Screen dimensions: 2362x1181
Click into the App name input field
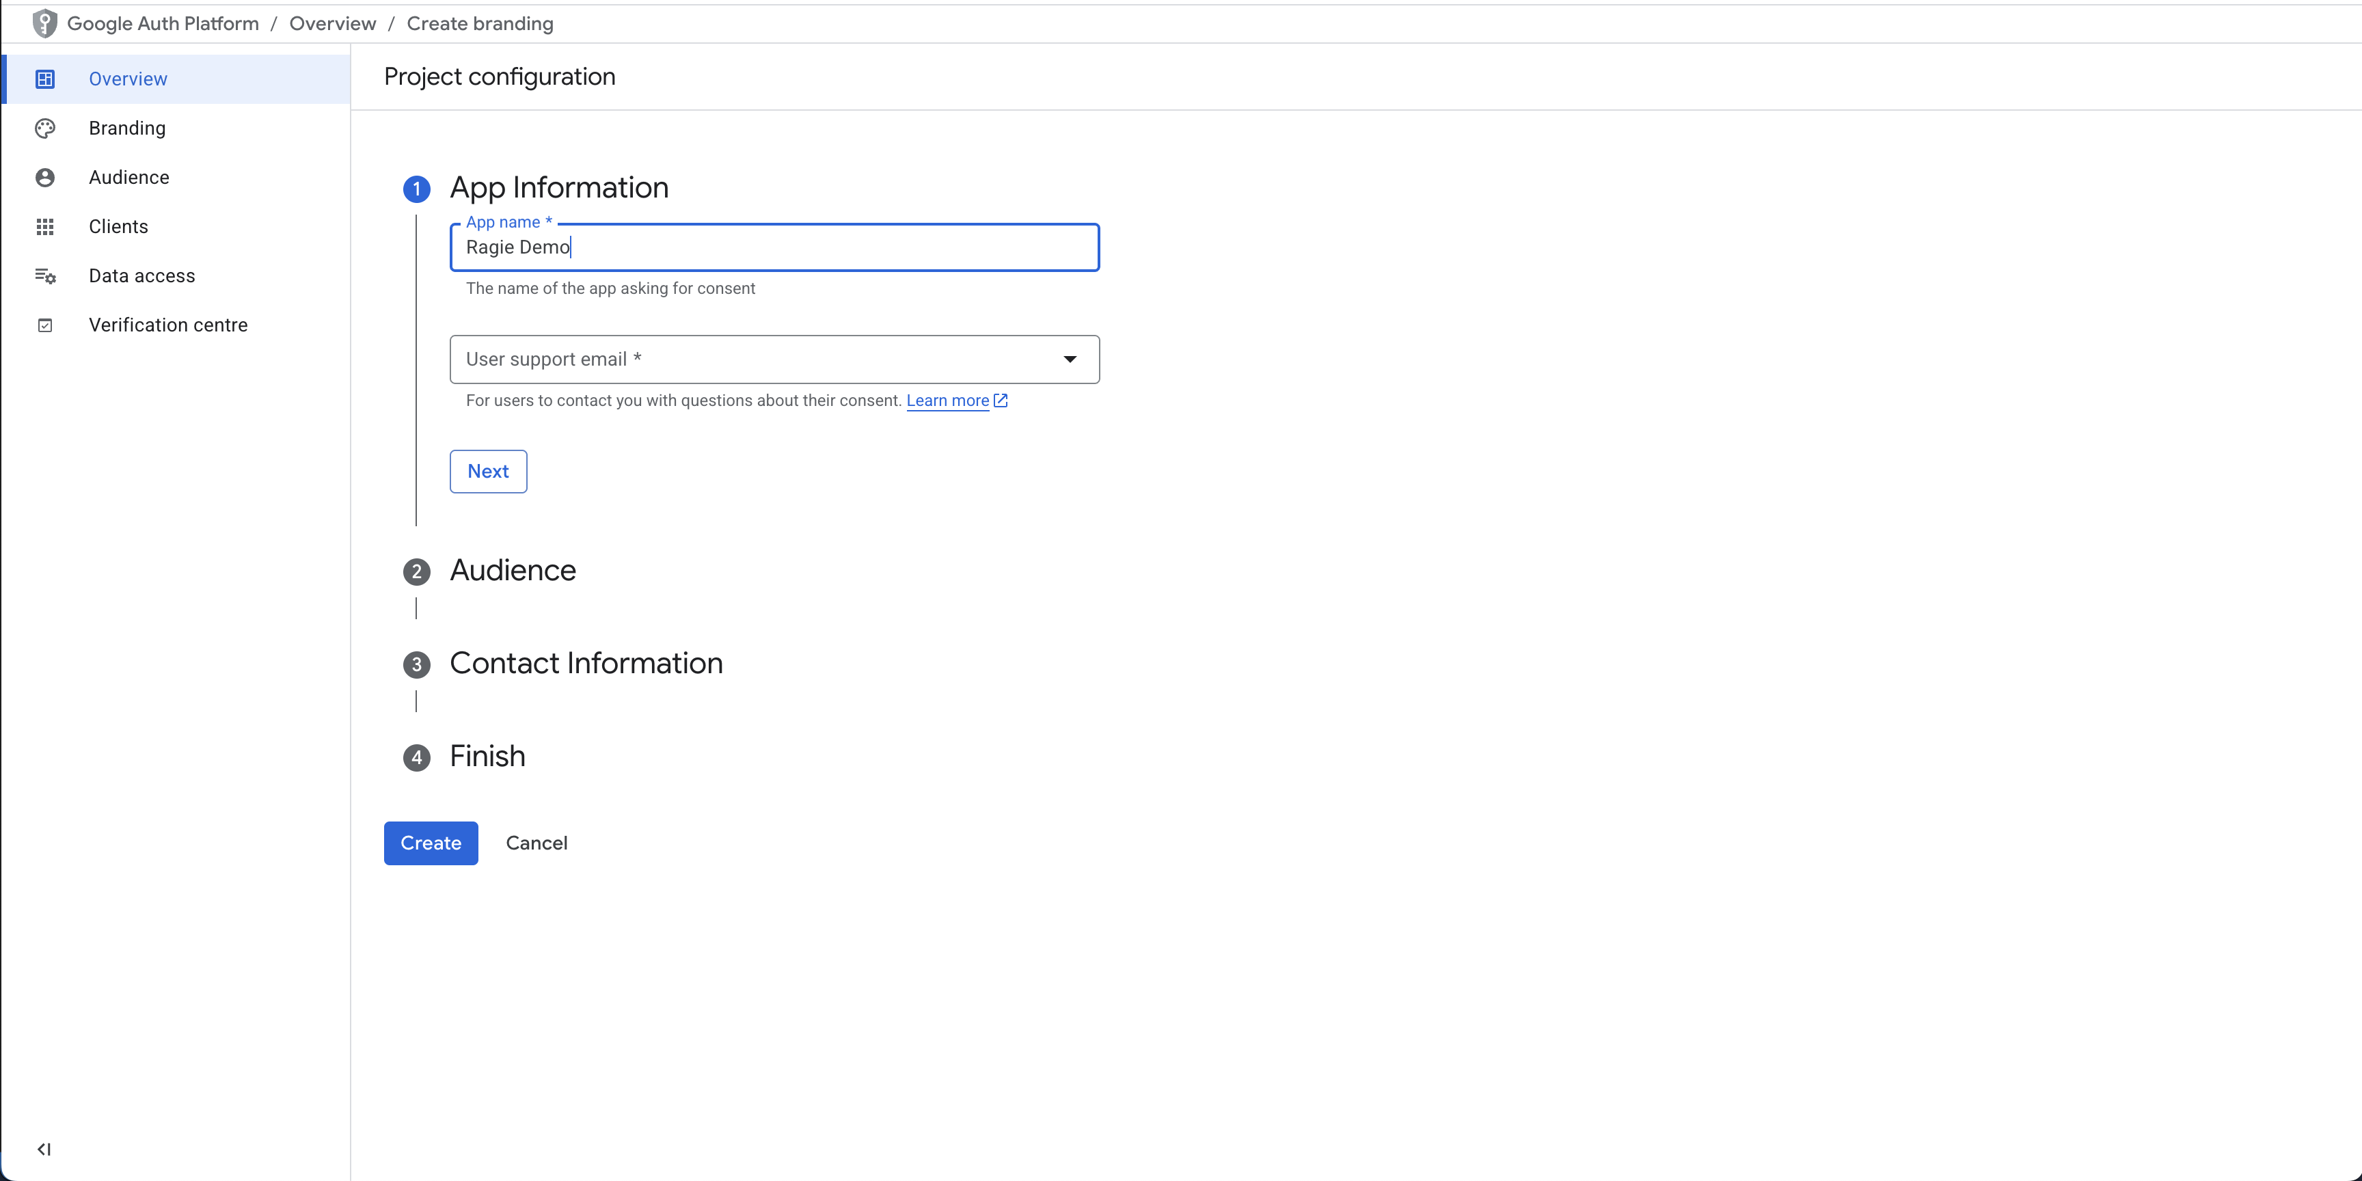[774, 247]
